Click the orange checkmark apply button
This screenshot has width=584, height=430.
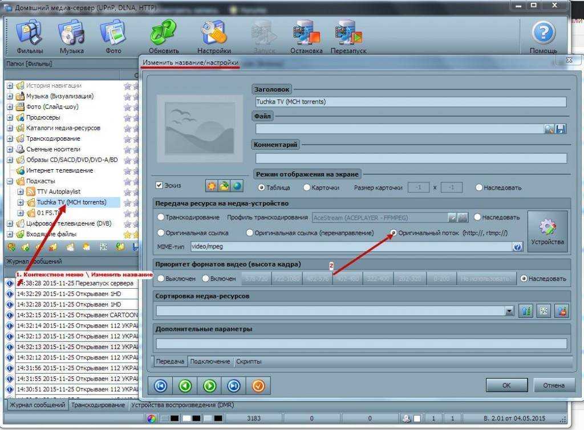coord(258,386)
